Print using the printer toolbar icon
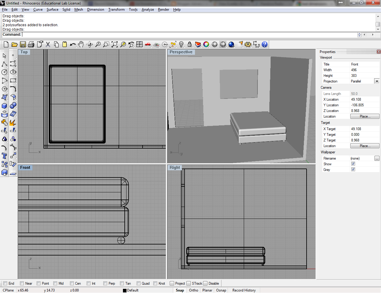The width and height of the screenshot is (381, 293). pyautogui.click(x=31, y=45)
